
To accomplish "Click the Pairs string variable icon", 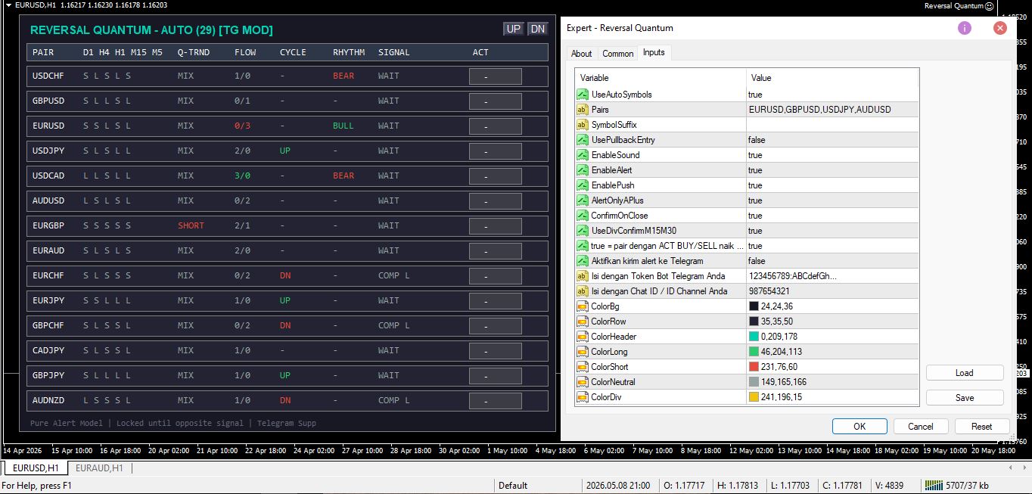I will pos(583,110).
